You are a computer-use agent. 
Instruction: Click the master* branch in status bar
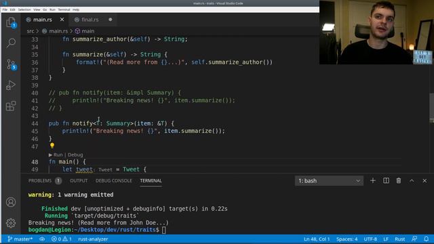[20, 239]
